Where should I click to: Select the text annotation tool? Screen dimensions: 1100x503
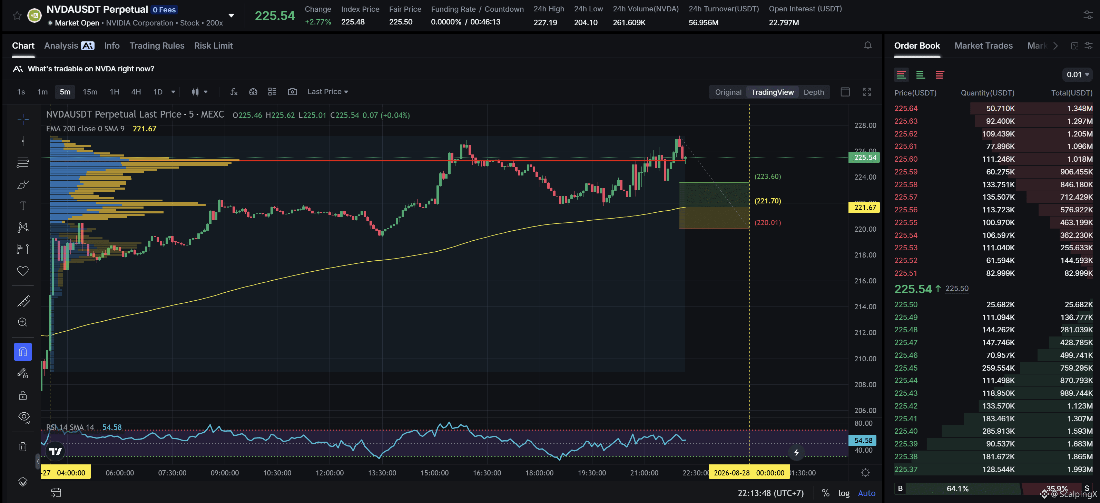(23, 205)
